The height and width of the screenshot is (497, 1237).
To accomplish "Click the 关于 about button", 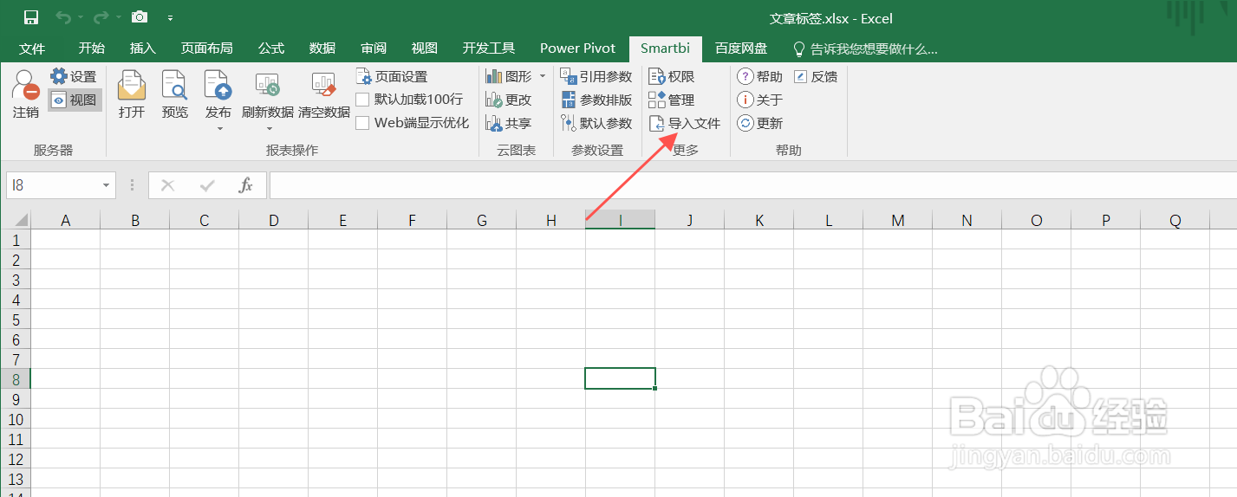I will tap(760, 100).
